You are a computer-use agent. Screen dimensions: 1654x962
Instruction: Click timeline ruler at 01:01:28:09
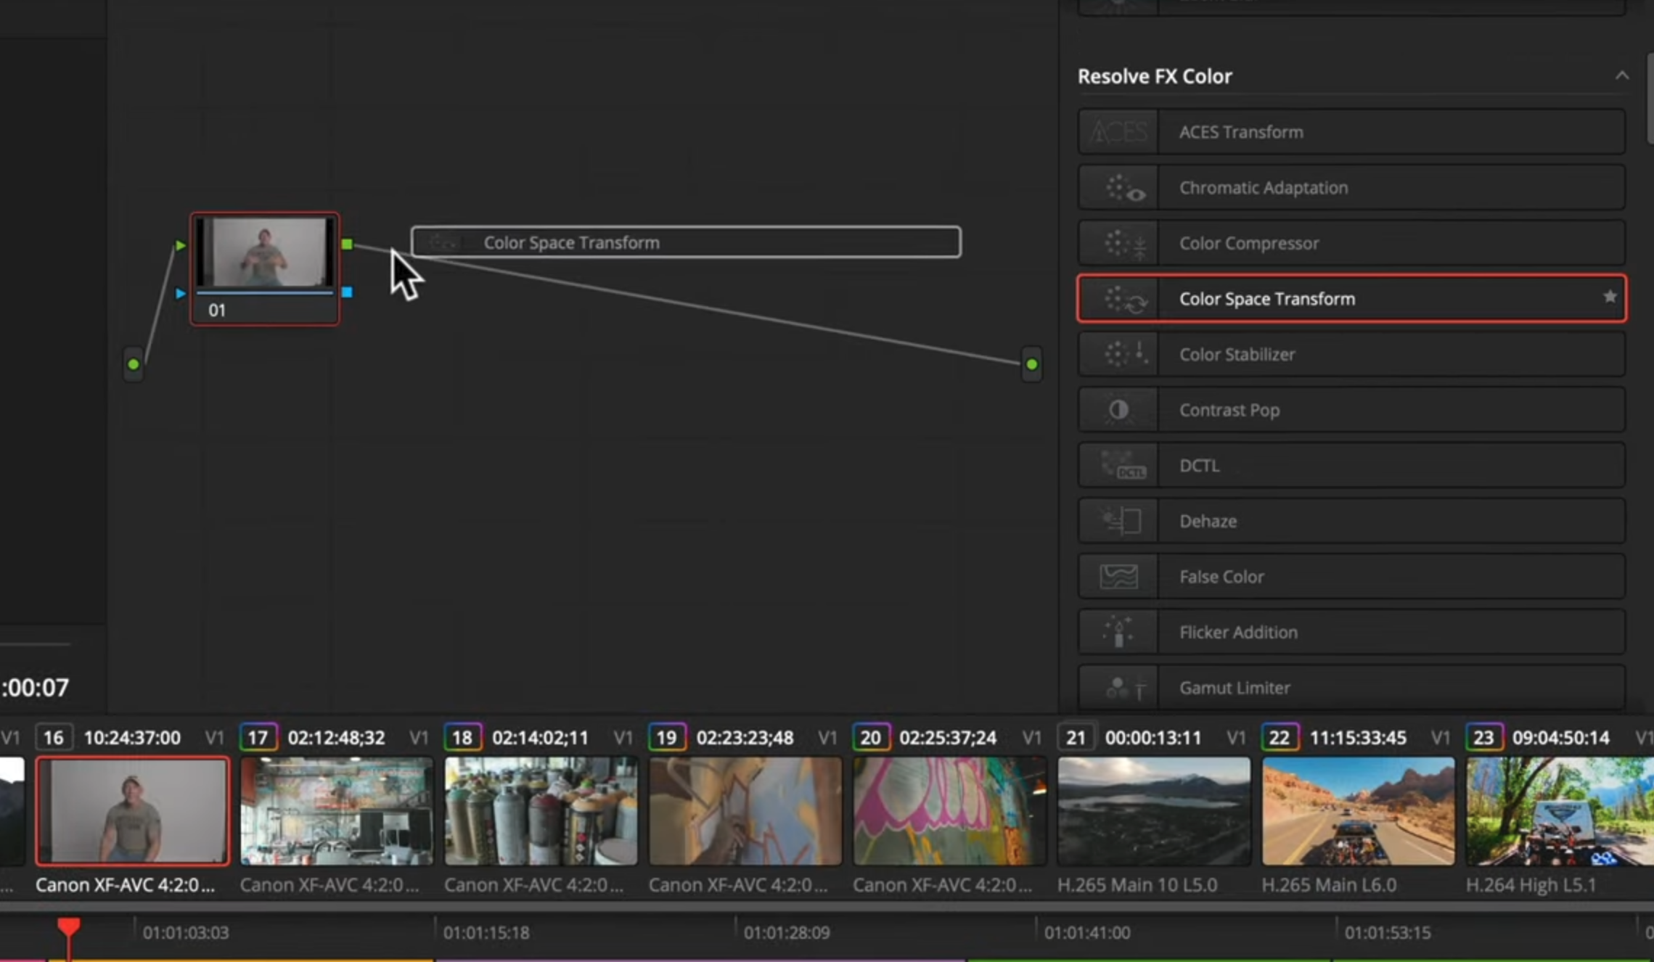tap(786, 933)
